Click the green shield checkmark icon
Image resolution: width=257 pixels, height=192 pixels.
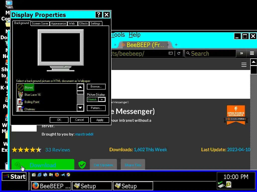tap(82, 165)
